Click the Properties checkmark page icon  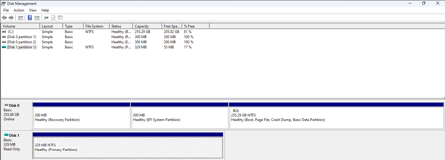[x=53, y=18]
